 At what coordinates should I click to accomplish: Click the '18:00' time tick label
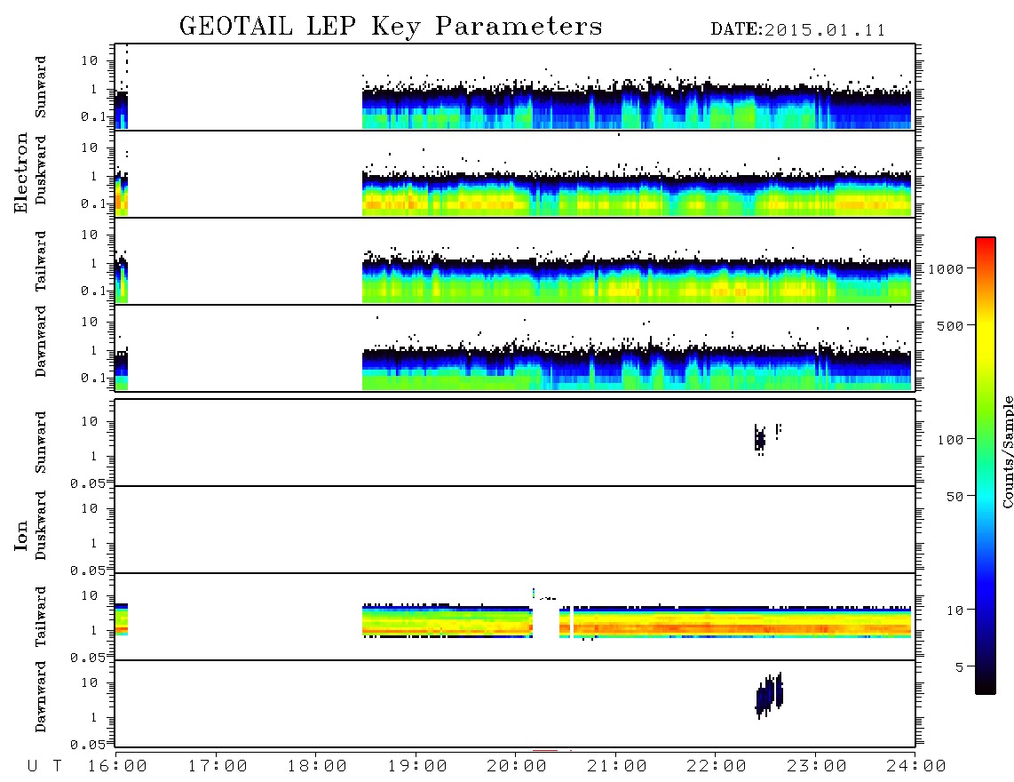click(317, 767)
